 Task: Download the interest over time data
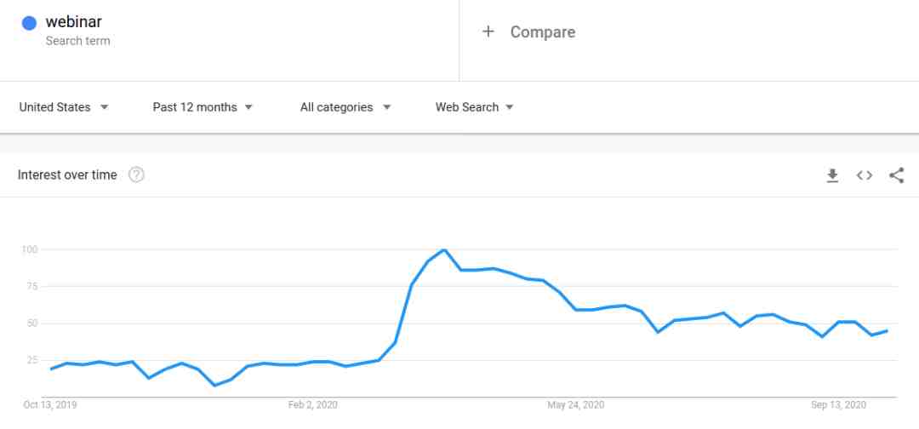(x=832, y=175)
